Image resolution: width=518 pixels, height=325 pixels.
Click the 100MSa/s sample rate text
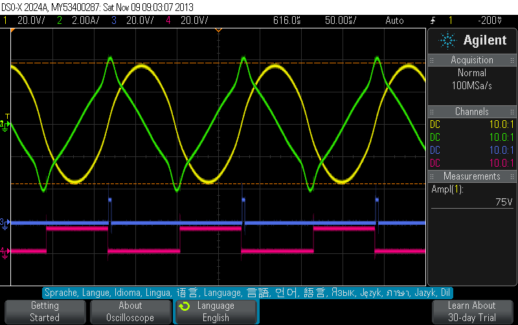pyautogui.click(x=472, y=86)
